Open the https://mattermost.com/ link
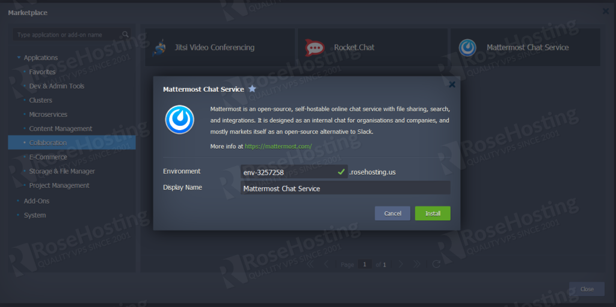This screenshot has height=307, width=616. [x=279, y=146]
